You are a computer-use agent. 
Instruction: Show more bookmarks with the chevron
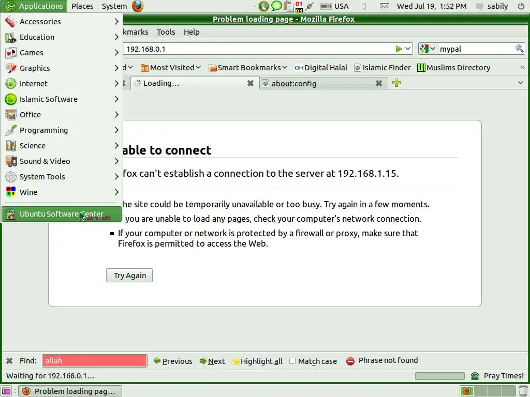[x=522, y=68]
